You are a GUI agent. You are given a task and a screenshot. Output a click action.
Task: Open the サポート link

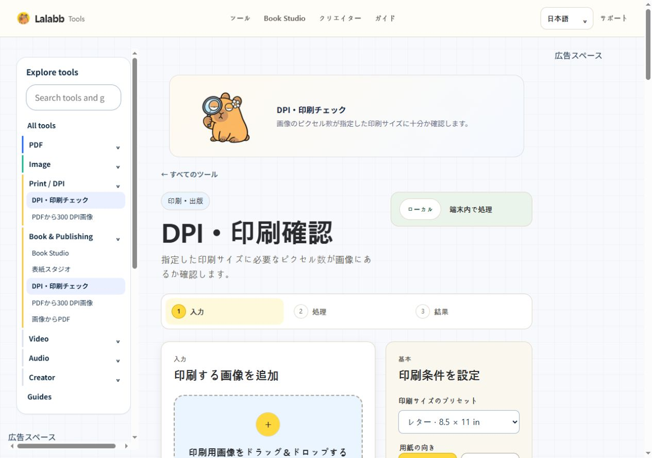(613, 18)
